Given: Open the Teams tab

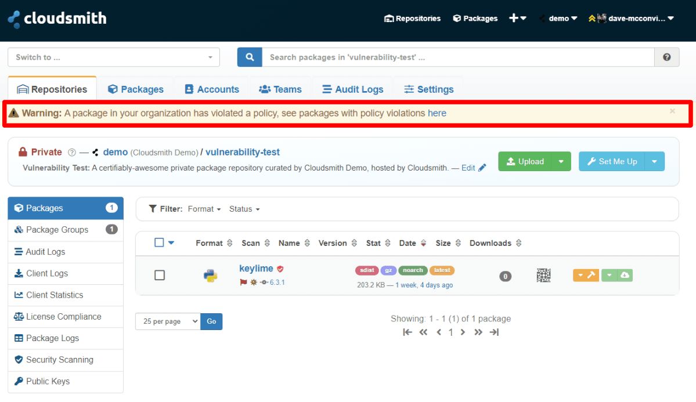Looking at the screenshot, I should 280,89.
